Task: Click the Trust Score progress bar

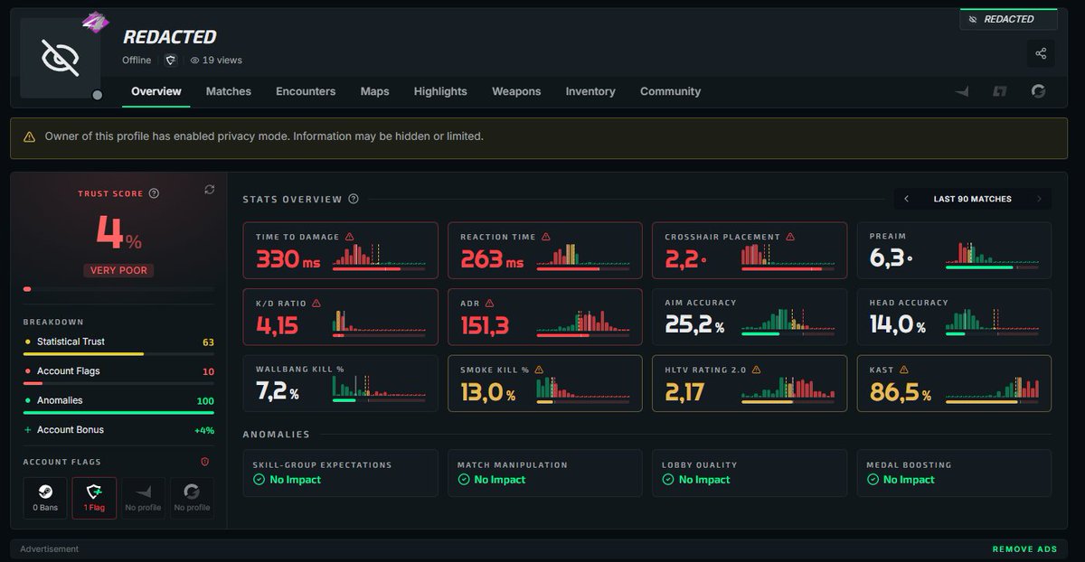Action: (x=118, y=289)
